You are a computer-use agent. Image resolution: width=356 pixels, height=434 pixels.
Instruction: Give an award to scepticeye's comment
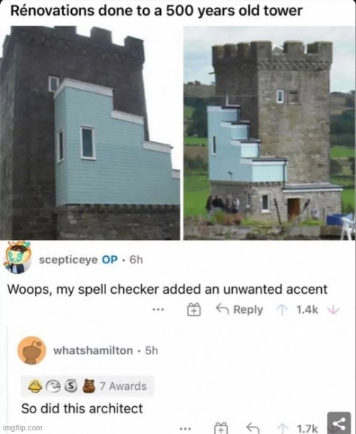tap(194, 309)
